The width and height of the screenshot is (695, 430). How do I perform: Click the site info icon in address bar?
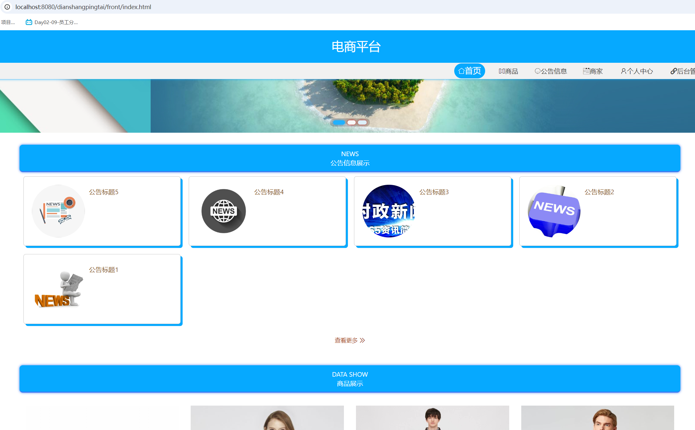7,7
